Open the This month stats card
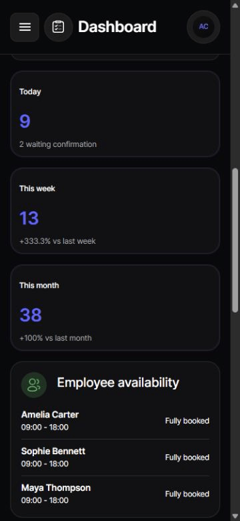Viewport: 240px width, 521px height. [115, 308]
